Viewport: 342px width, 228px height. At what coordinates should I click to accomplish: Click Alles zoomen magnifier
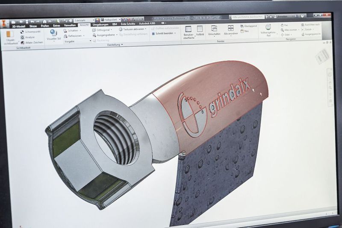(x=282, y=30)
